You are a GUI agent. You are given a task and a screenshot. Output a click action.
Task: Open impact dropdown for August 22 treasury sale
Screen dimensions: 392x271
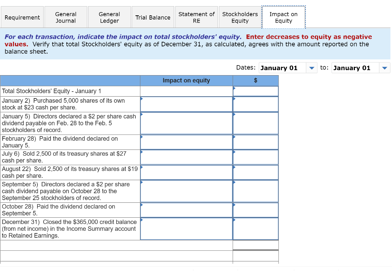(x=186, y=172)
